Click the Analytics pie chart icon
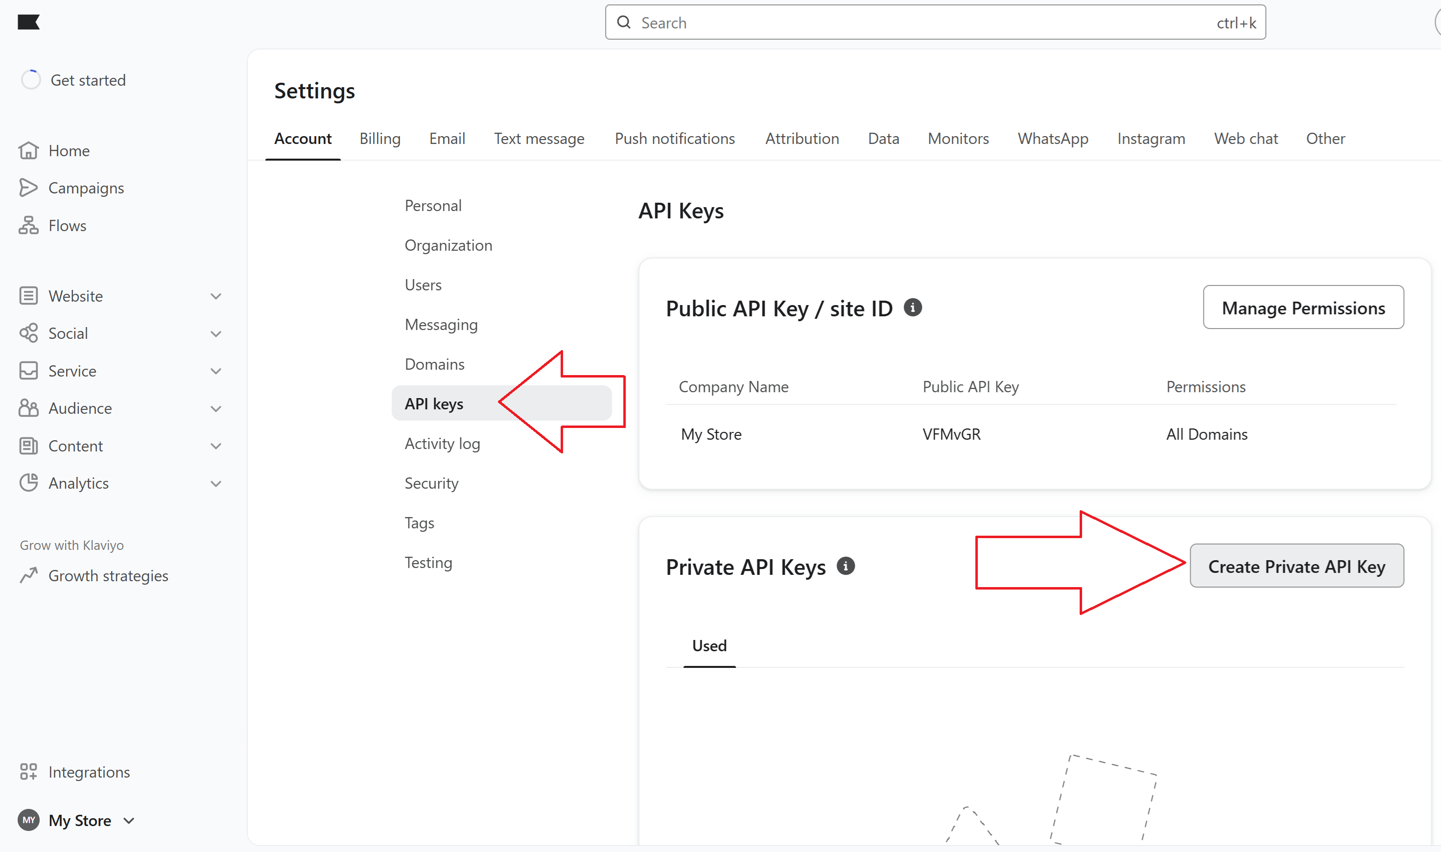 (28, 483)
